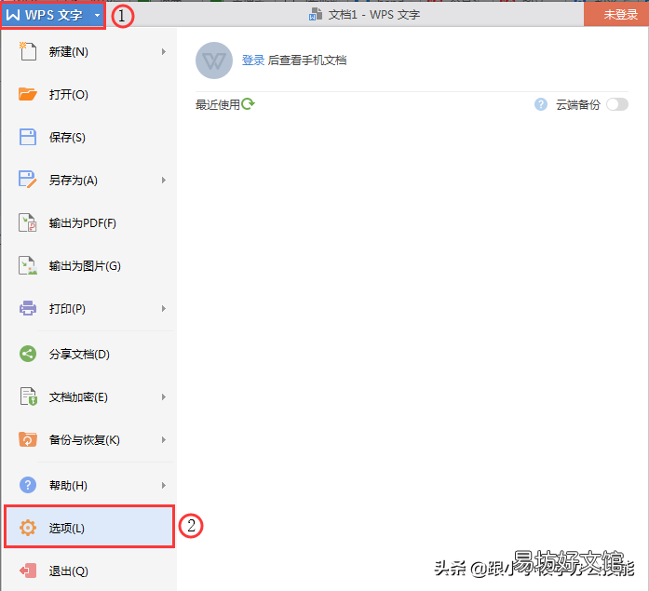Click the orange Open folder icon
This screenshot has height=591, width=649.
pyautogui.click(x=28, y=94)
